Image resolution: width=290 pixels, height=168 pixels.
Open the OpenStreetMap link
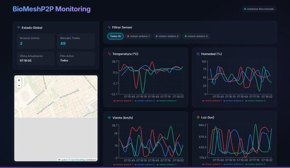click(x=78, y=160)
